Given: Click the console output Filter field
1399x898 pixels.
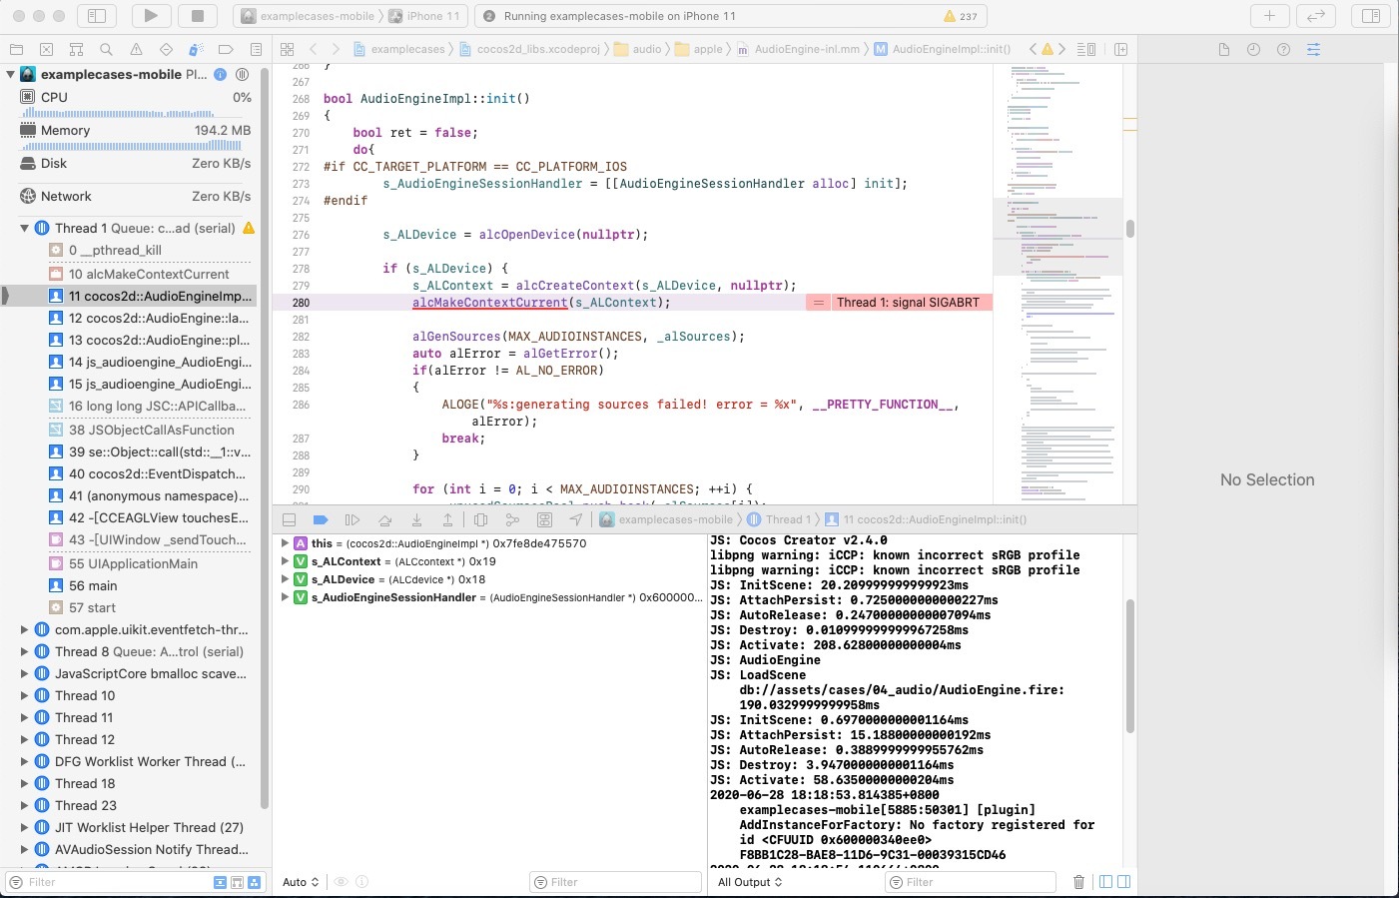Looking at the screenshot, I should [x=969, y=882].
